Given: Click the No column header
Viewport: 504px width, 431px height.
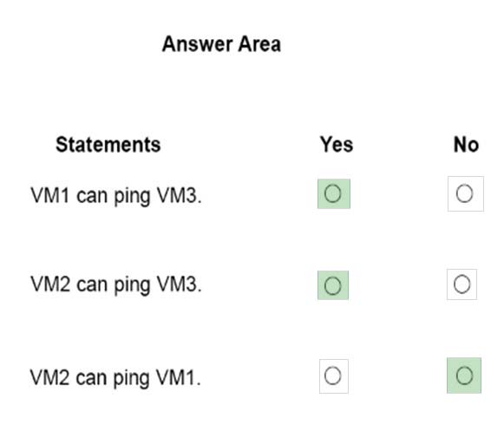Looking at the screenshot, I should (466, 145).
